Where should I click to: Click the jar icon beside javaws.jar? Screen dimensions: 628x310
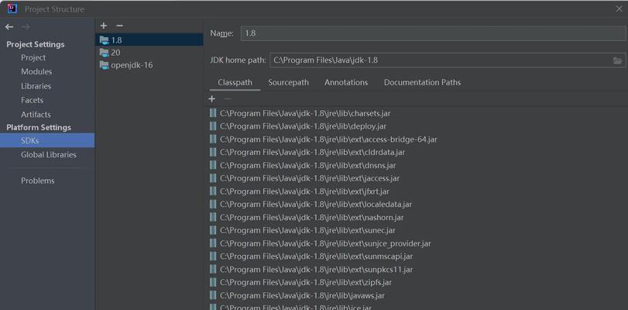pos(213,295)
